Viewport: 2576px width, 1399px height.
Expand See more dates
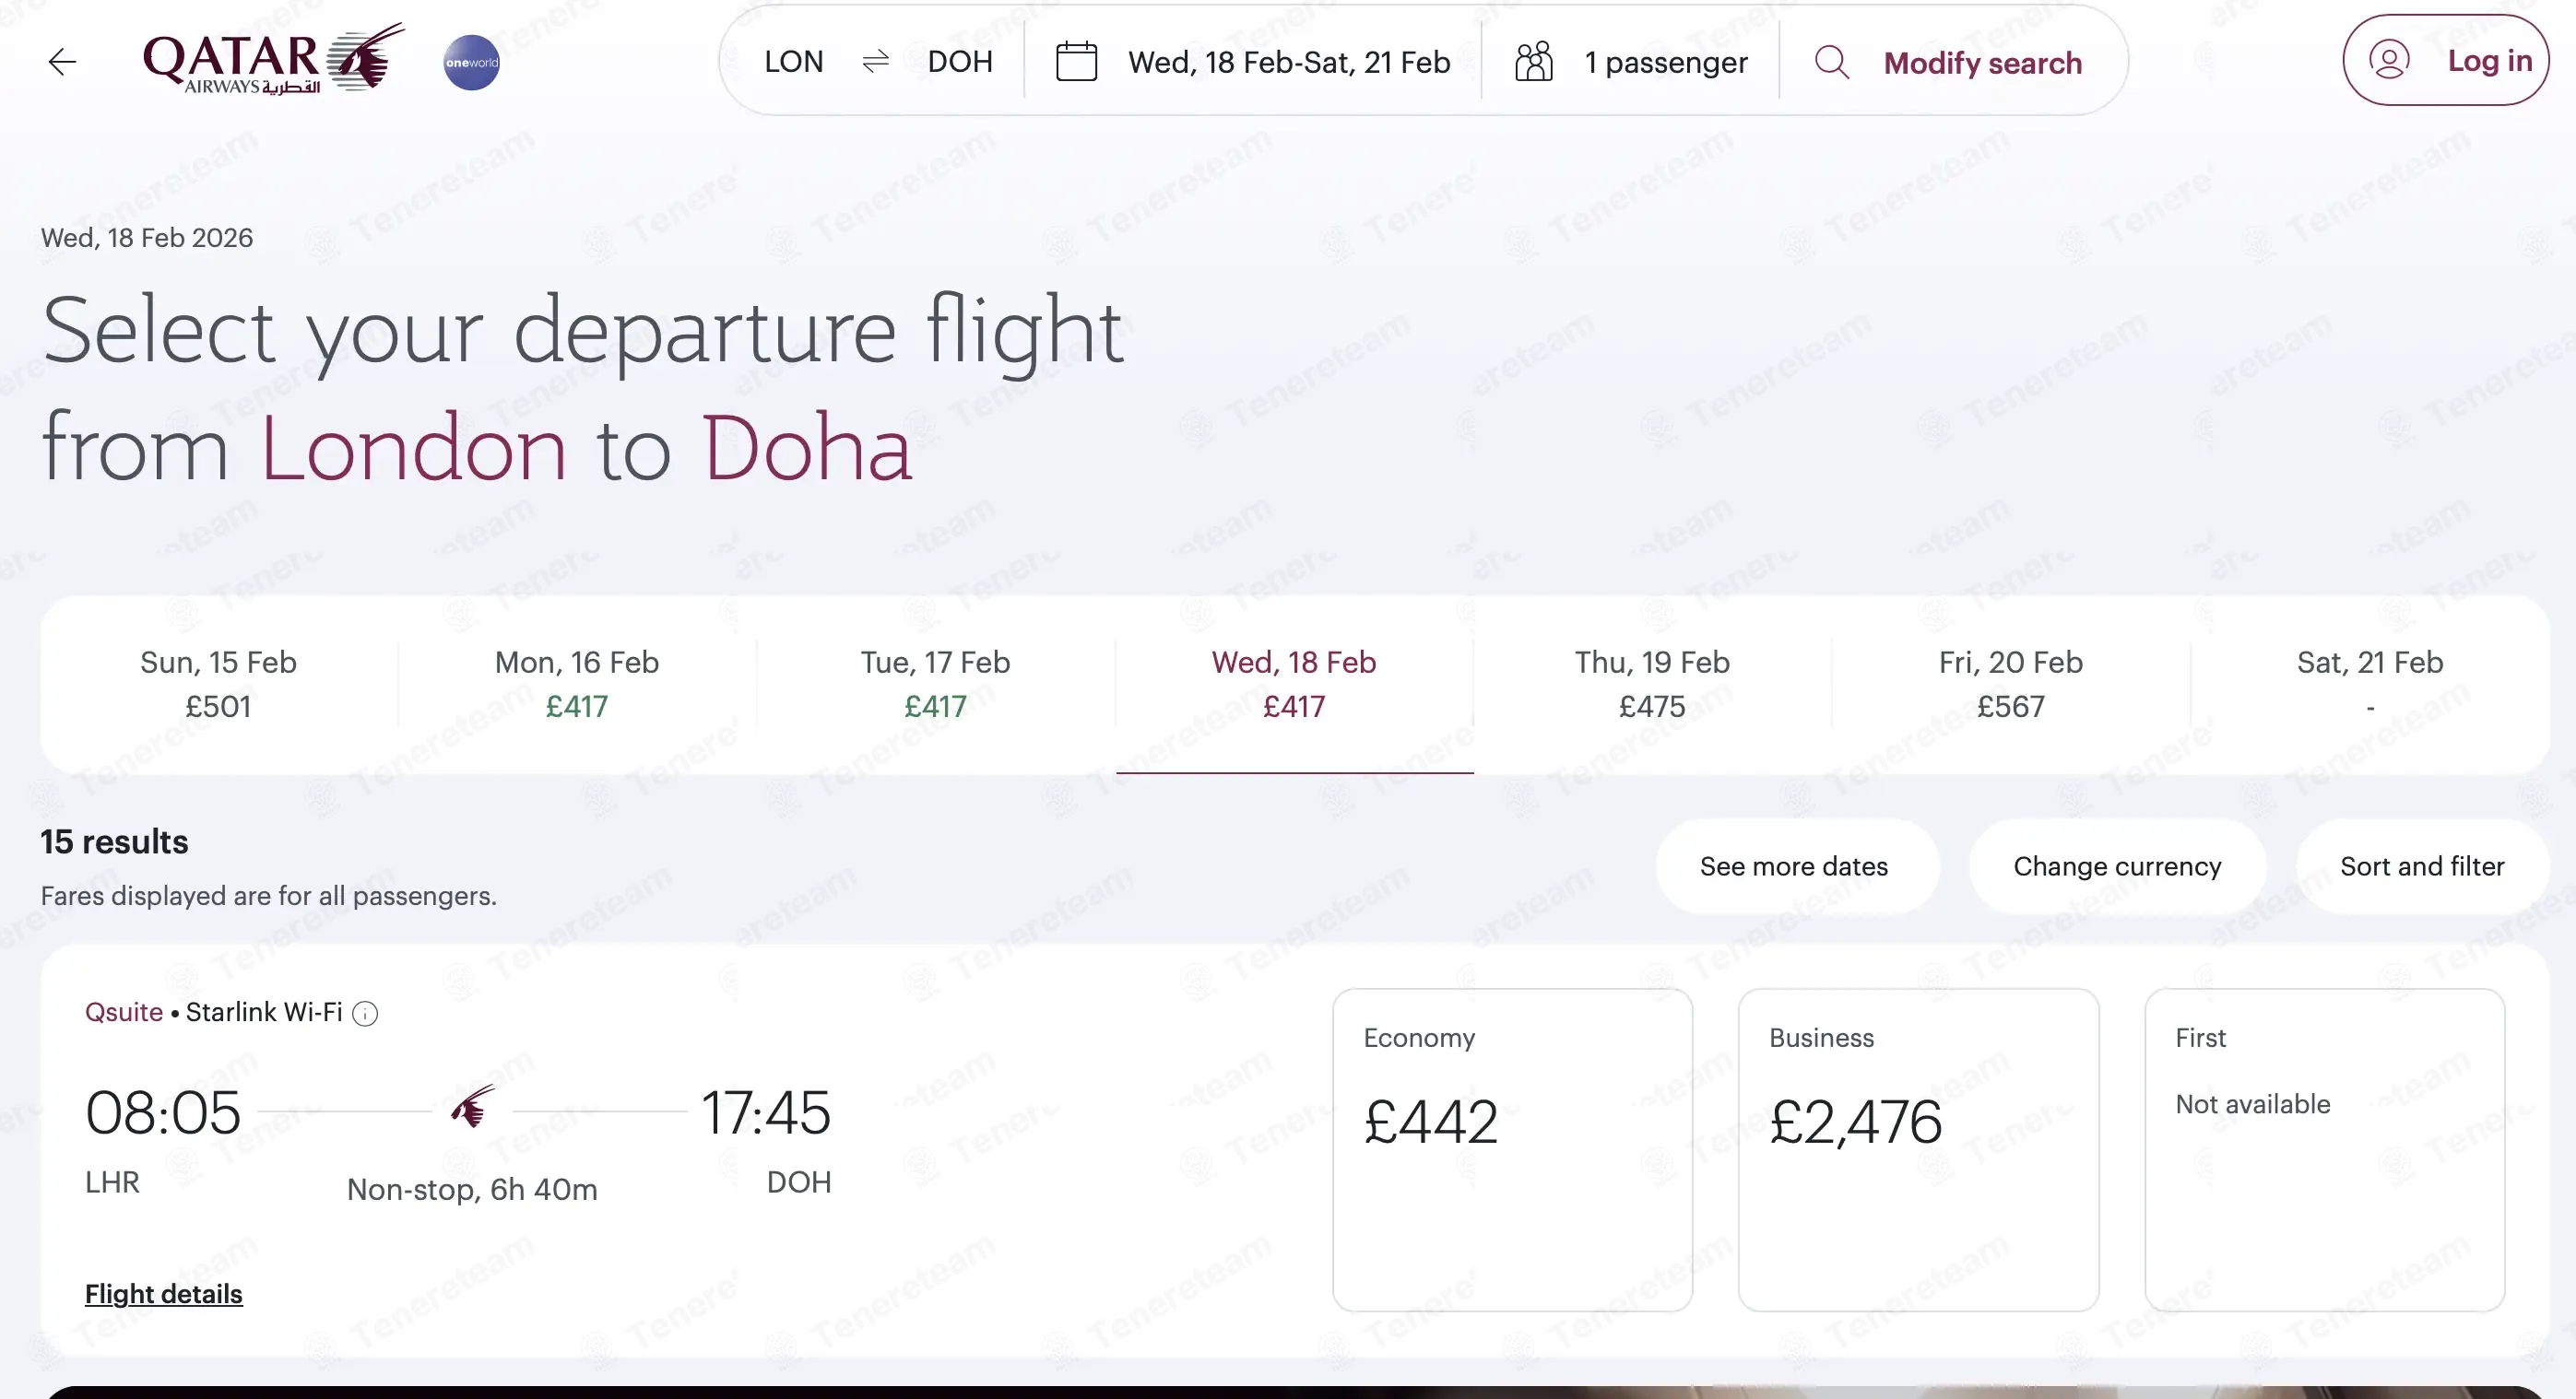(x=1793, y=865)
